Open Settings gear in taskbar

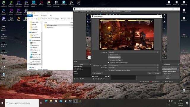click(x=66, y=101)
